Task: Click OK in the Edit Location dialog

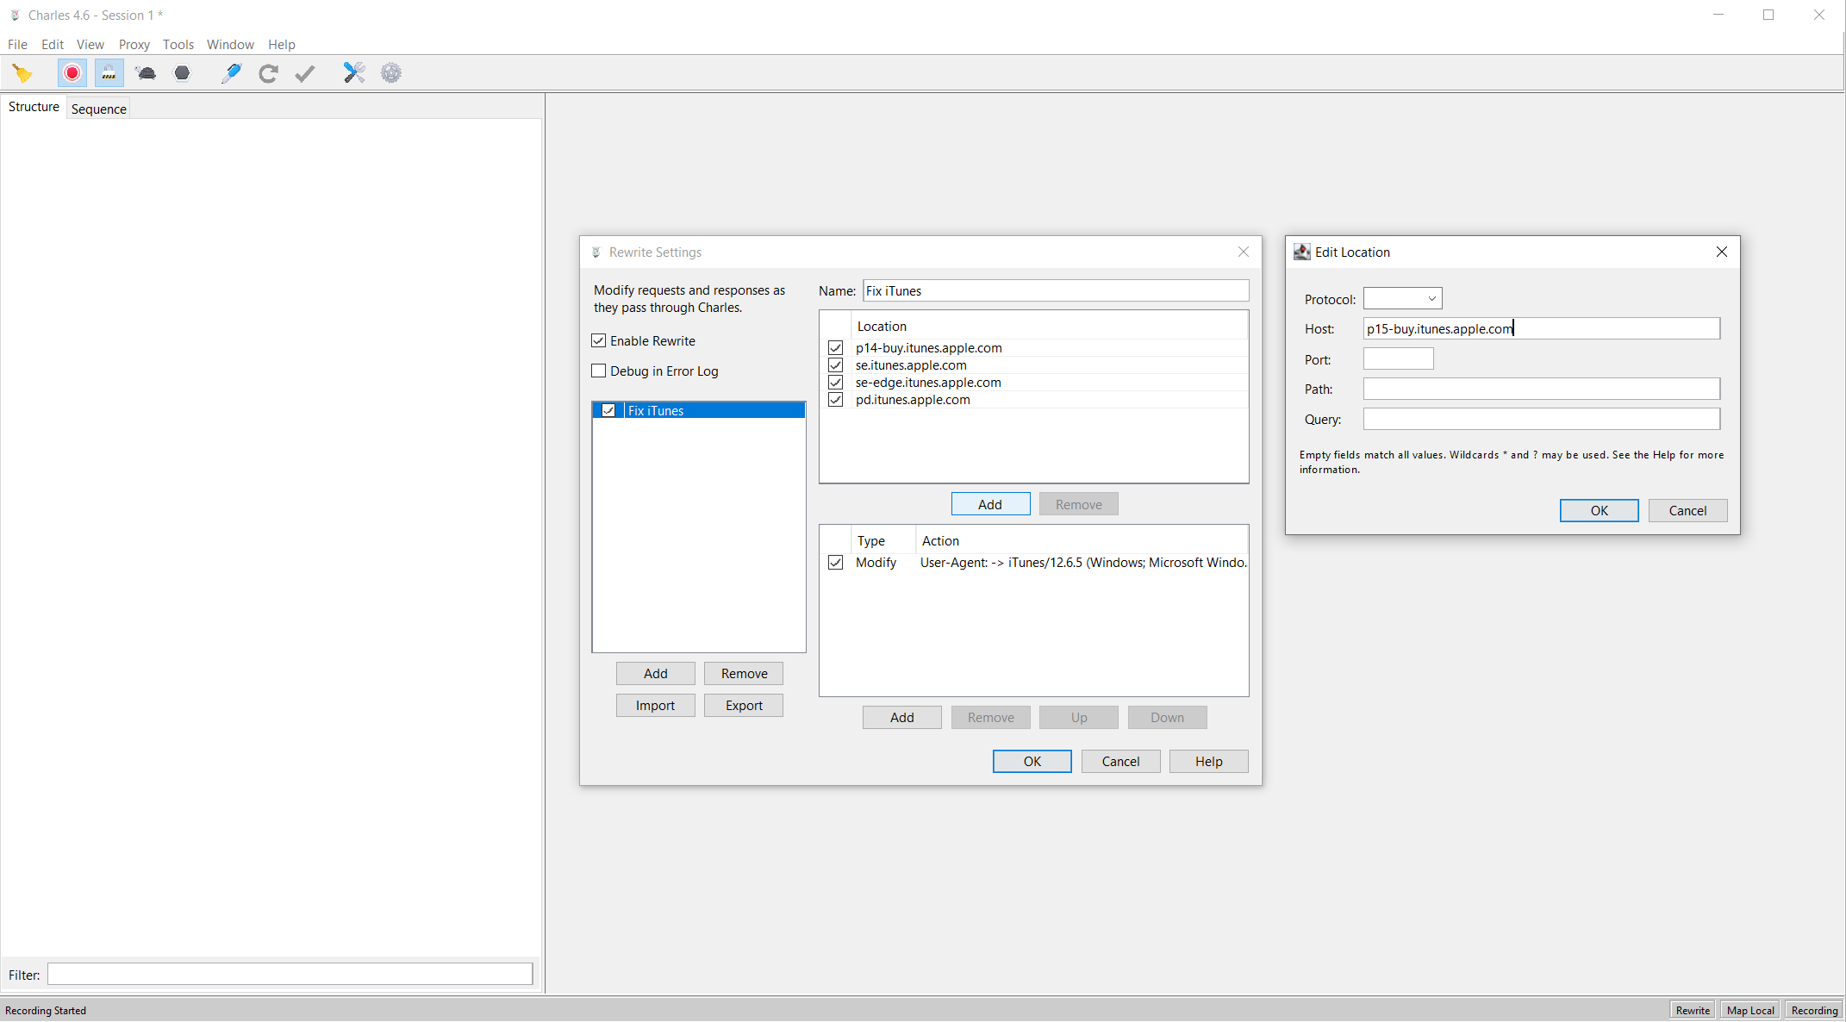Action: (1599, 510)
